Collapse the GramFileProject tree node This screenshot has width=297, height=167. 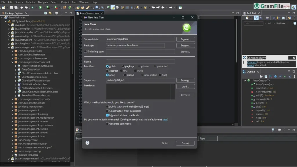(2, 17)
